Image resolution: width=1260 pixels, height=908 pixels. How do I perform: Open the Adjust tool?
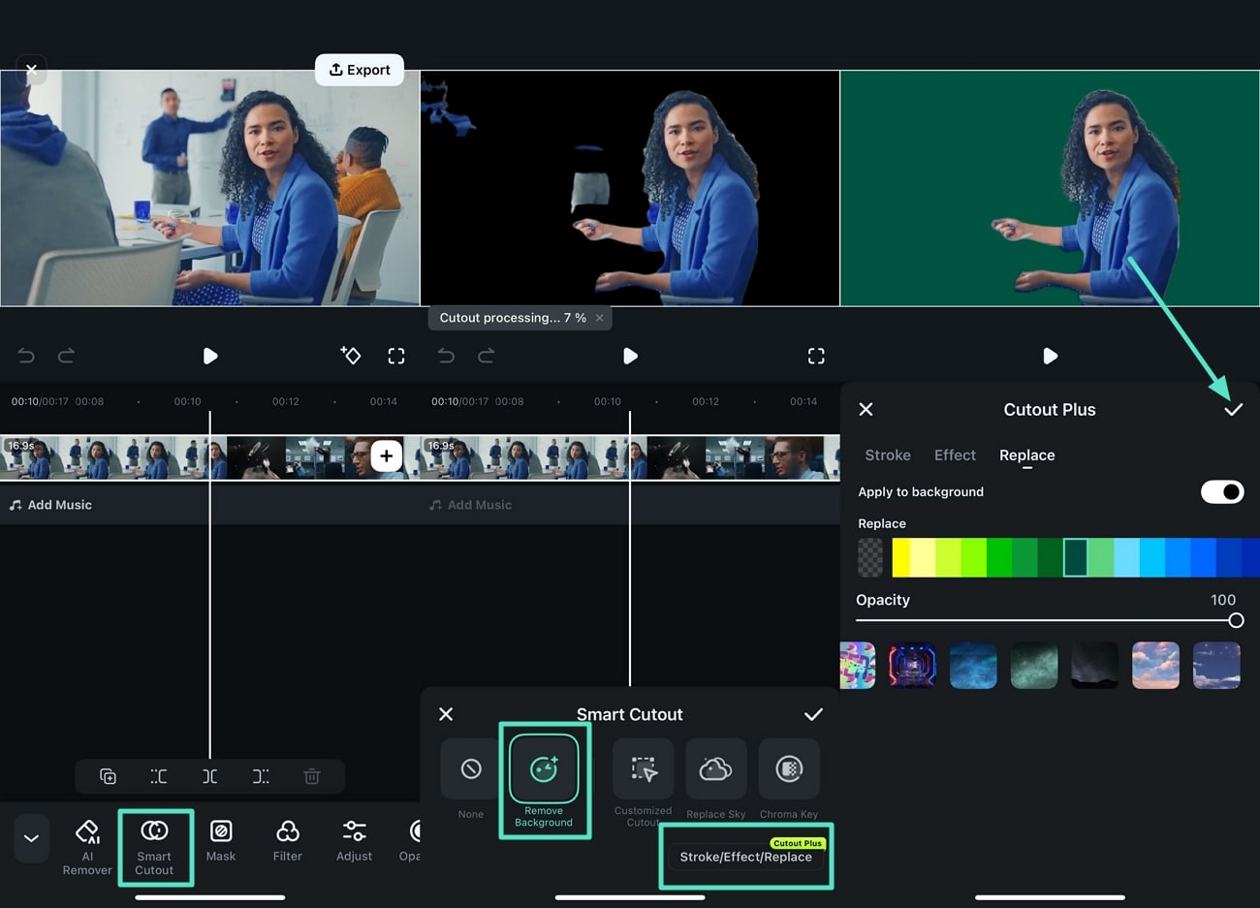coord(354,840)
